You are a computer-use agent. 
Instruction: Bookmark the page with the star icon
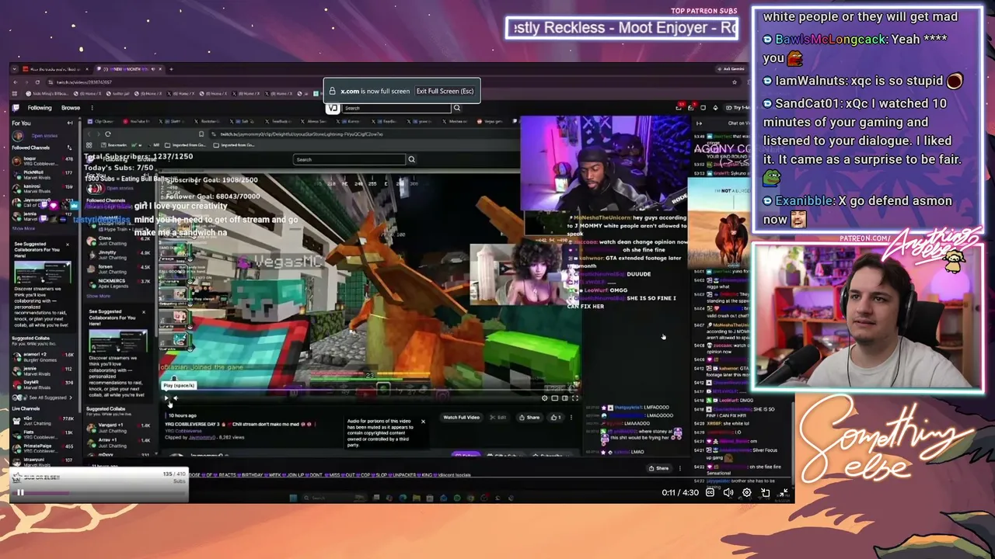point(735,82)
